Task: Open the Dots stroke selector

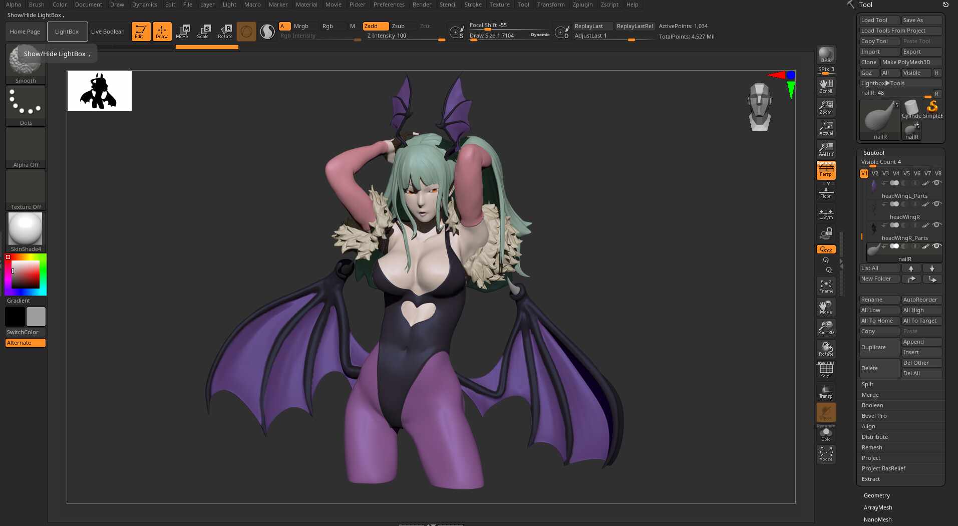Action: [x=26, y=106]
